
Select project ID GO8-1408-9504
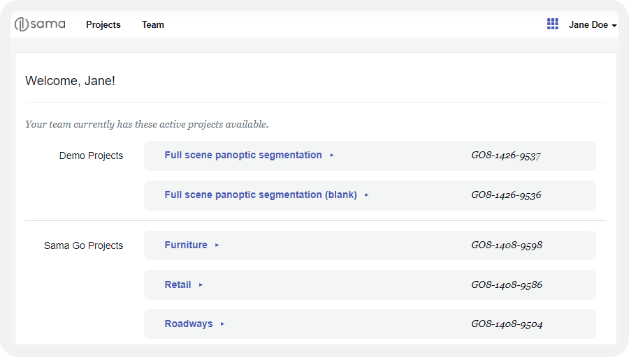[x=507, y=324]
